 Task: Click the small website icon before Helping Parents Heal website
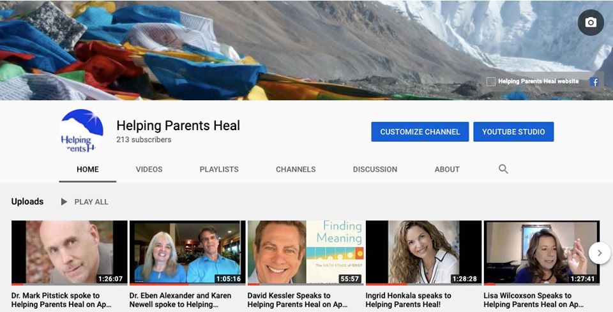490,81
